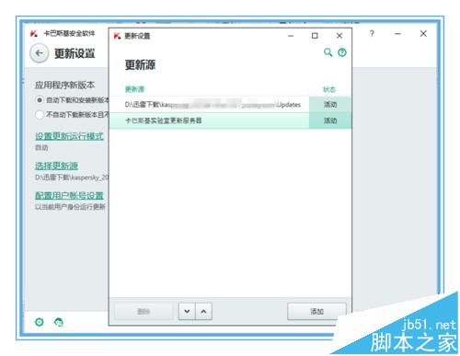The width and height of the screenshot is (460, 356).
Task: Open 配置用户帐号设置 link
Action: (x=69, y=195)
